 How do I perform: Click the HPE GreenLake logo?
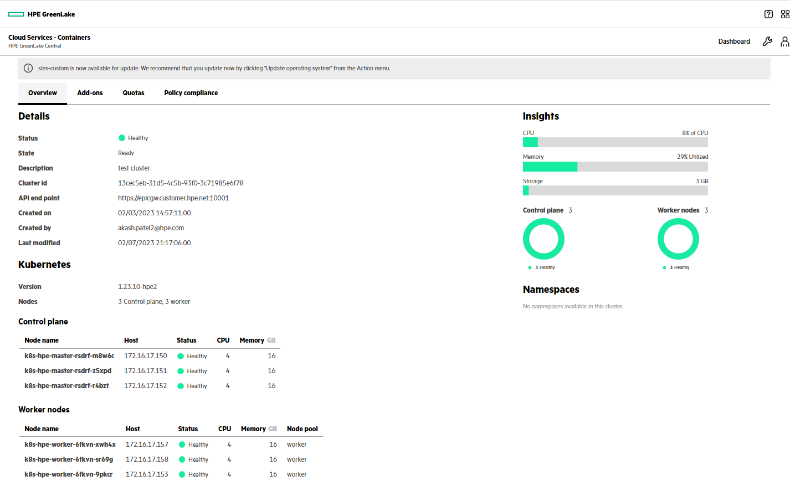coord(42,14)
